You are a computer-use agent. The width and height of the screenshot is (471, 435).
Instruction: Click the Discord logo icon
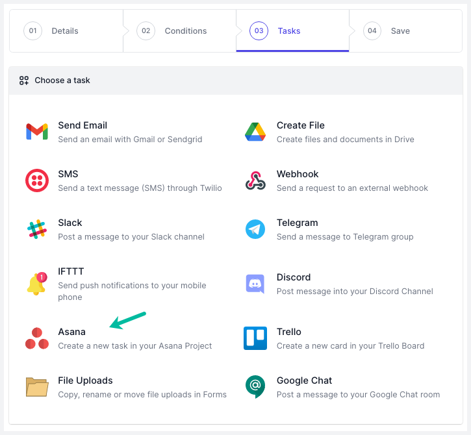tap(255, 284)
